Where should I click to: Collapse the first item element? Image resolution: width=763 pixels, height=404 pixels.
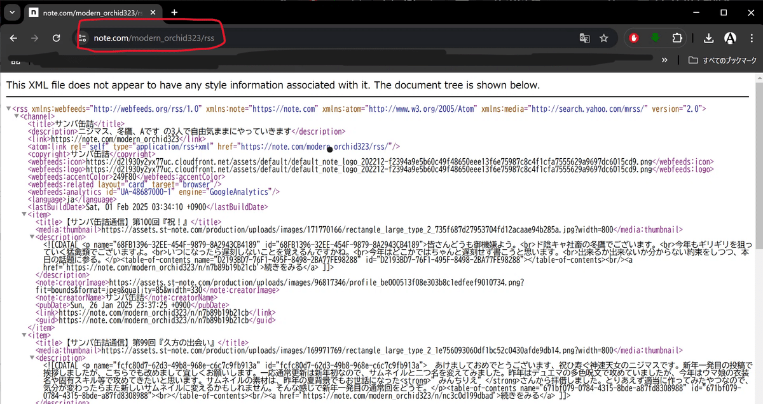click(x=24, y=215)
